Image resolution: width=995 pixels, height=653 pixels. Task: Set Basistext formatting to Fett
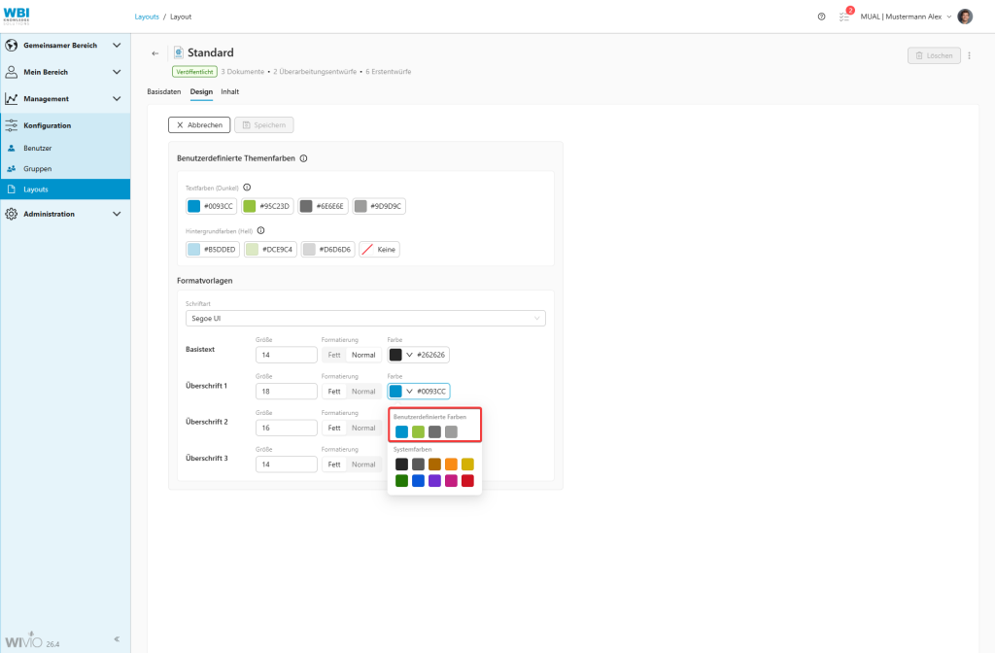(334, 355)
